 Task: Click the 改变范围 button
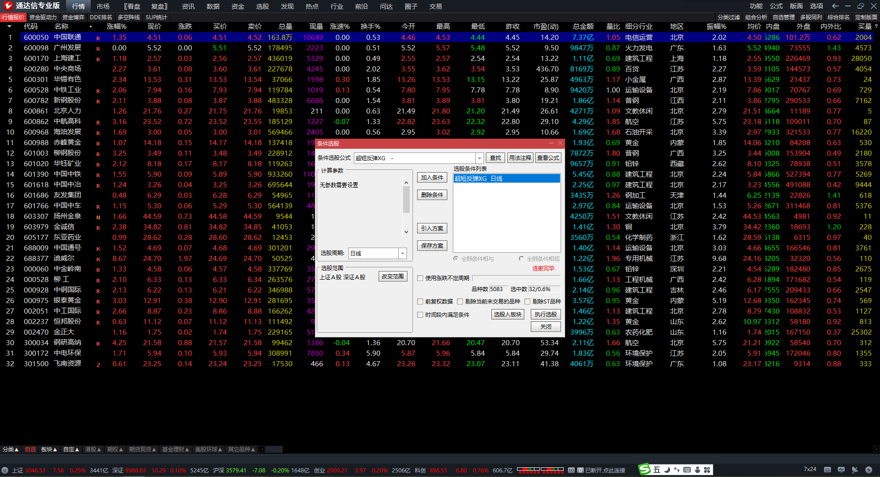click(393, 276)
